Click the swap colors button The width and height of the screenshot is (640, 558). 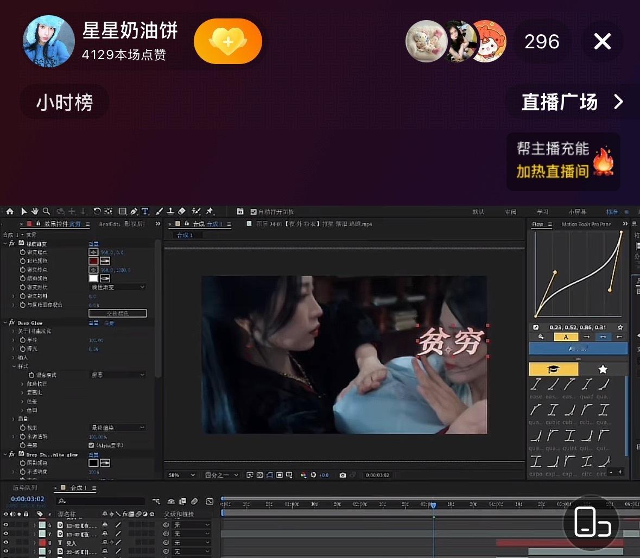pyautogui.click(x=118, y=313)
